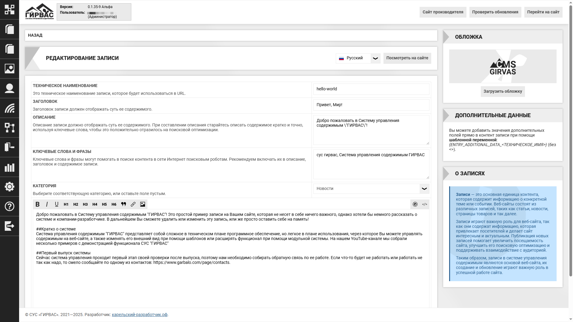Viewport: 573px width, 322px height.
Task: Insert a blockquote with quote icon
Action: [x=124, y=204]
